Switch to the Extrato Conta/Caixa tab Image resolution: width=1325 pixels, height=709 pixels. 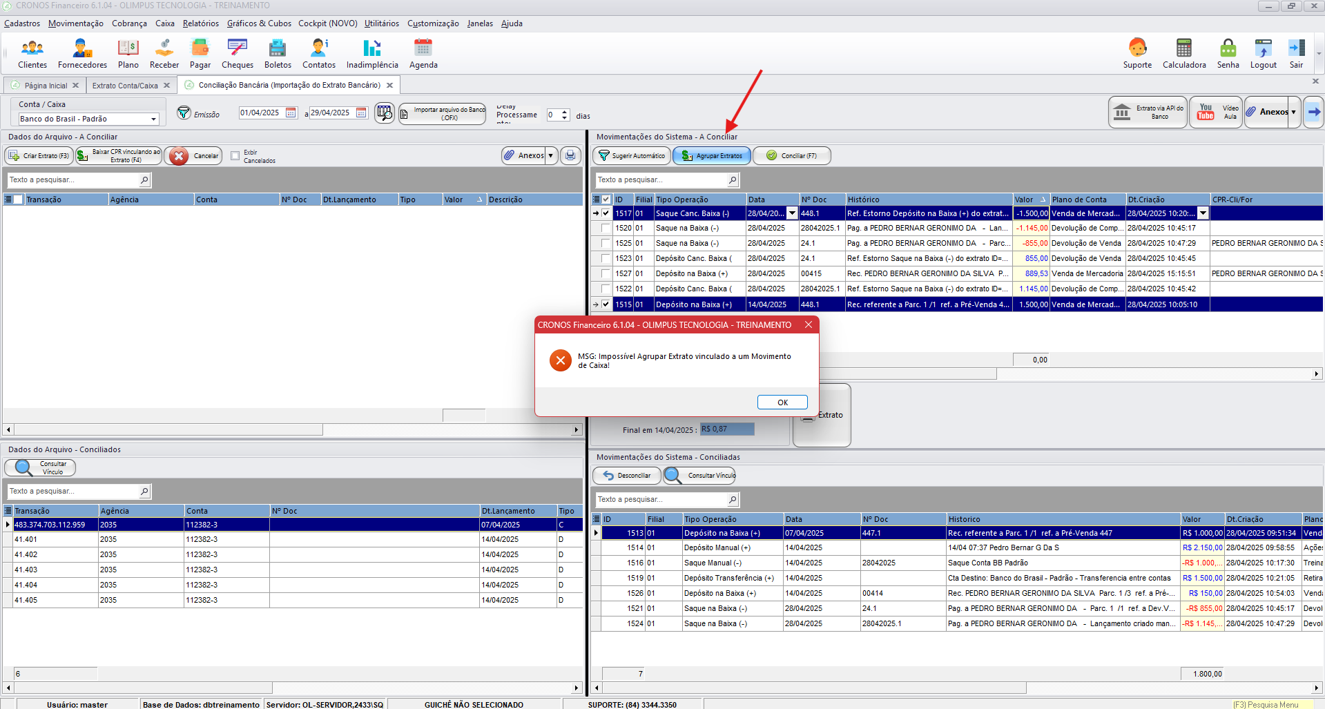(x=125, y=86)
